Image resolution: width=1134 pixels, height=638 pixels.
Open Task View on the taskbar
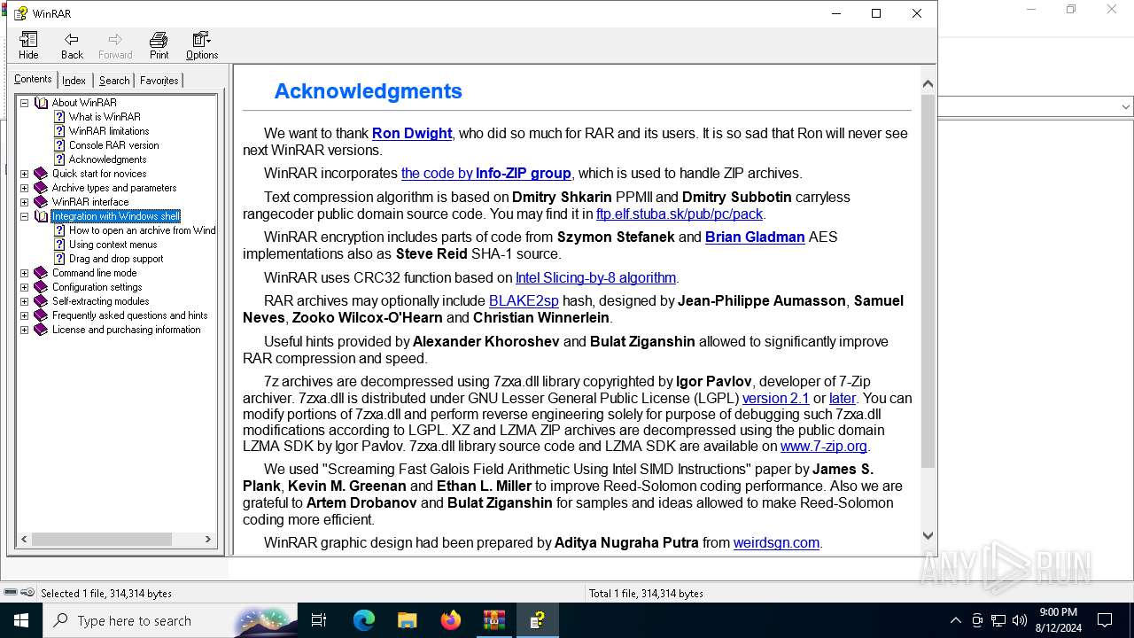[319, 620]
